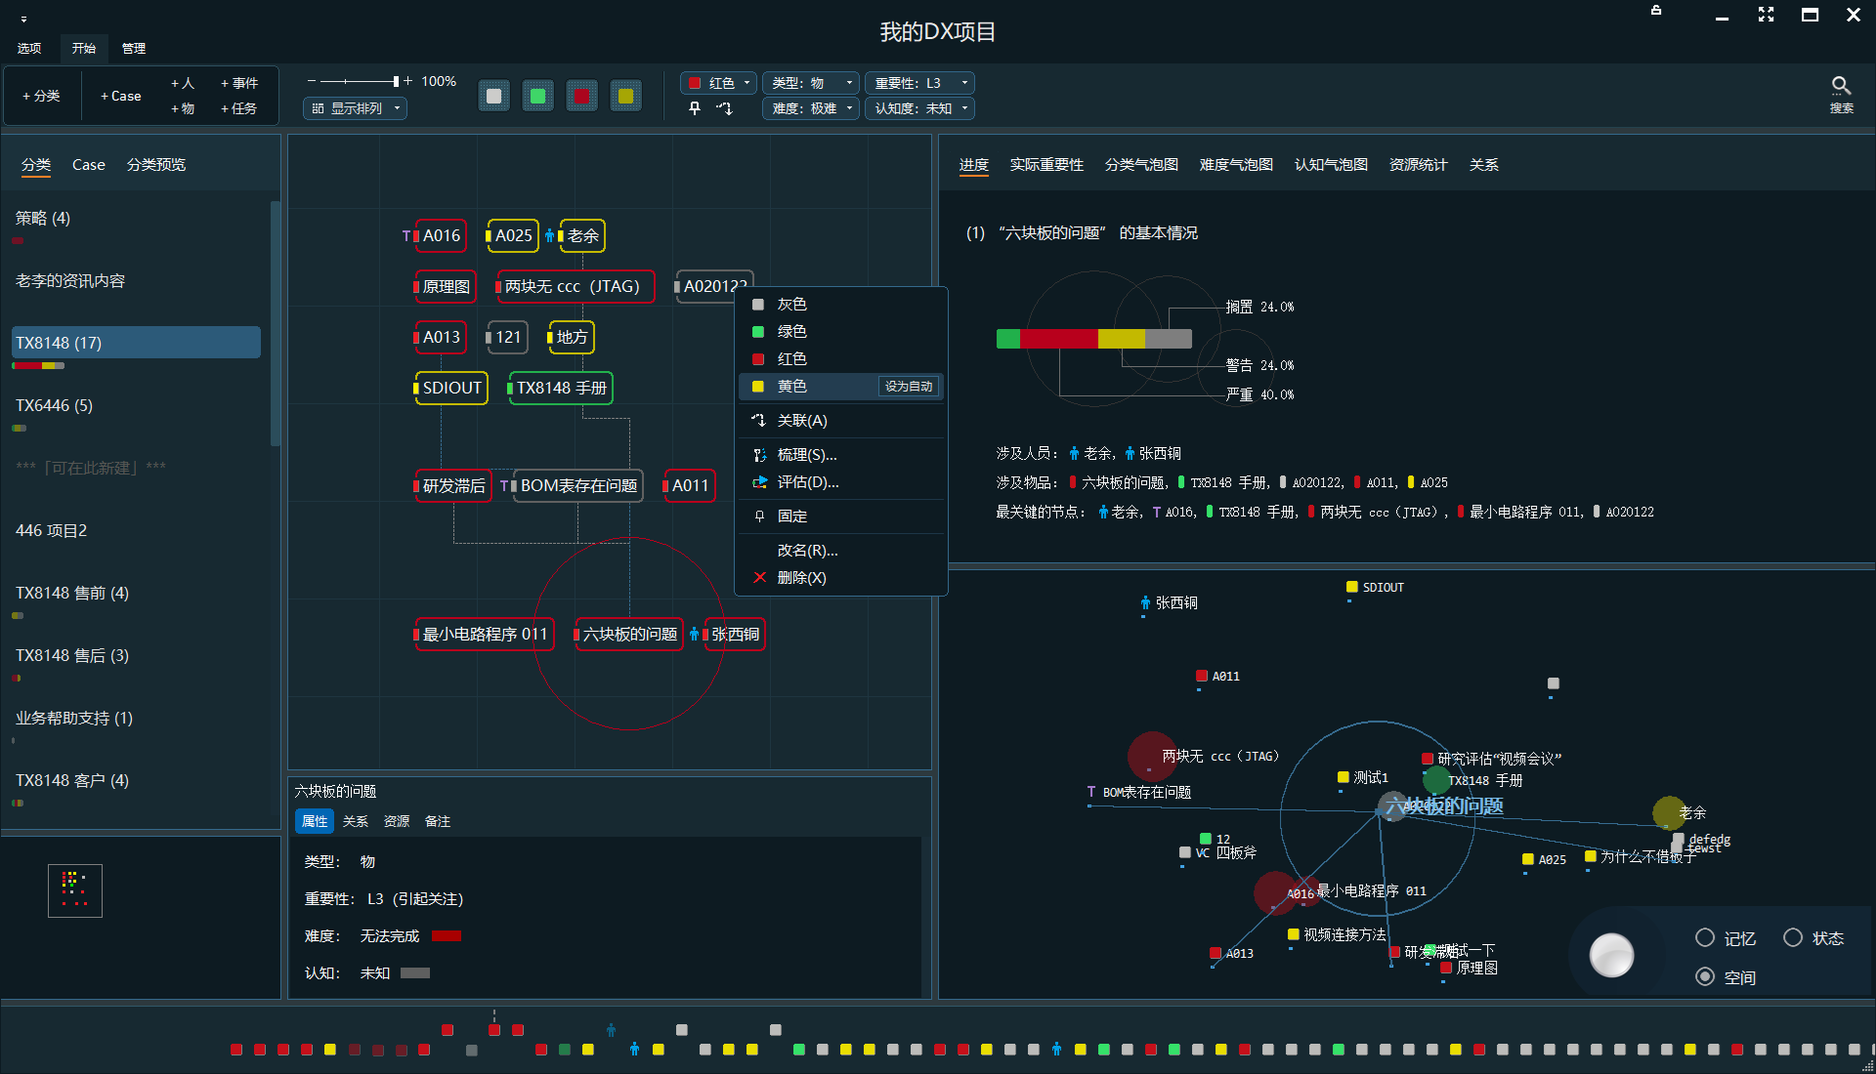Select the 记忆 radio button

coord(1705,938)
